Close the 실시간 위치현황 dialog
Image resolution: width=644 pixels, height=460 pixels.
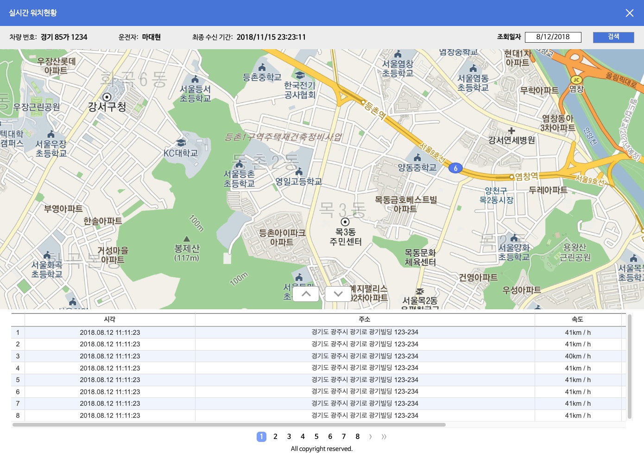coord(629,13)
